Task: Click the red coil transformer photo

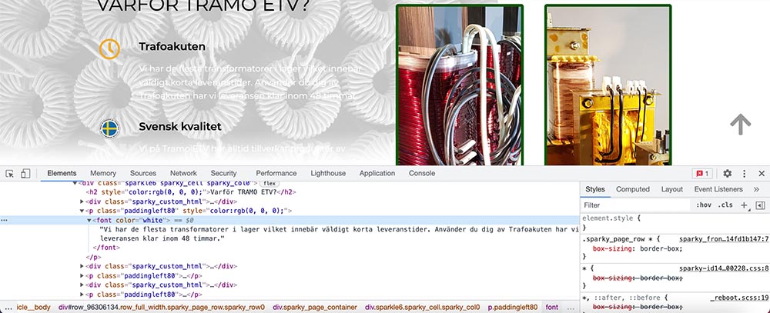Action: [x=460, y=85]
